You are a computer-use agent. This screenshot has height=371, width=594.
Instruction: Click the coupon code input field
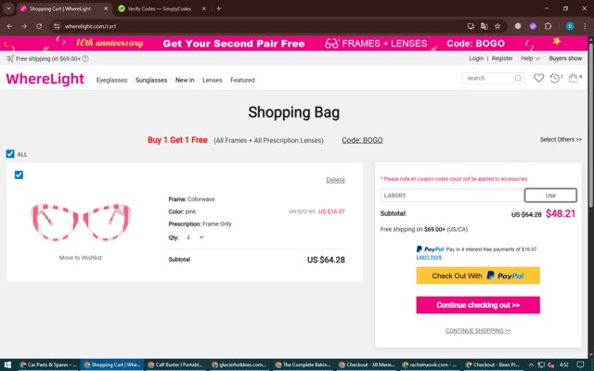[x=452, y=196]
